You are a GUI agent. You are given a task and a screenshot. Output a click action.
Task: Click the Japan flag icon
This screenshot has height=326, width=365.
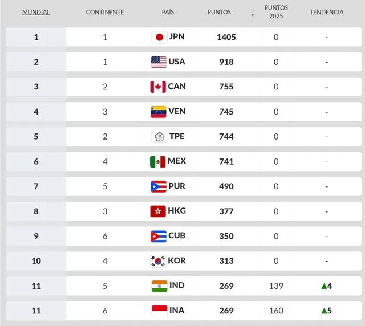coord(159,37)
